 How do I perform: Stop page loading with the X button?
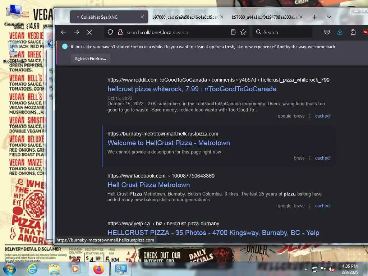point(89,32)
